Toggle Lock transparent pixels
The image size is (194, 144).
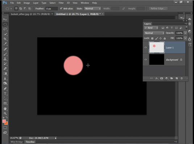(152, 38)
